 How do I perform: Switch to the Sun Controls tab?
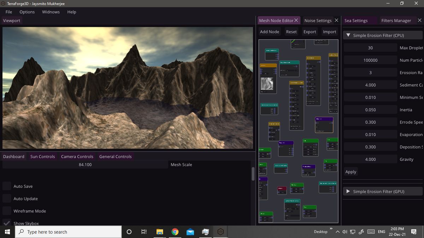click(42, 156)
